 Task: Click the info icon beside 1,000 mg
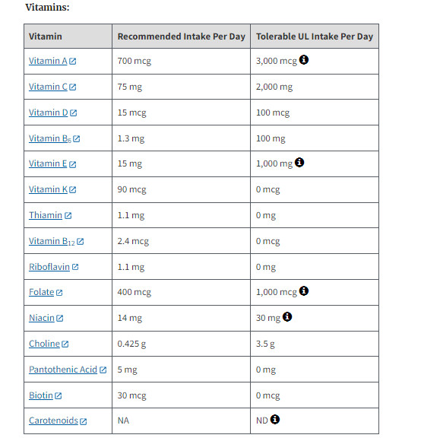pos(299,162)
